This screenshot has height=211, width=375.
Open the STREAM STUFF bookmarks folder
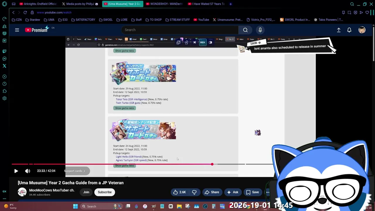tap(178, 20)
